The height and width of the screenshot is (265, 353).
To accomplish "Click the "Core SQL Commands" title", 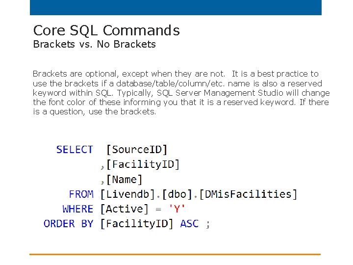I will [106, 30].
